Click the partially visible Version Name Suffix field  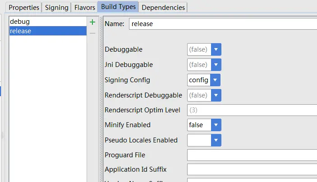(x=252, y=180)
